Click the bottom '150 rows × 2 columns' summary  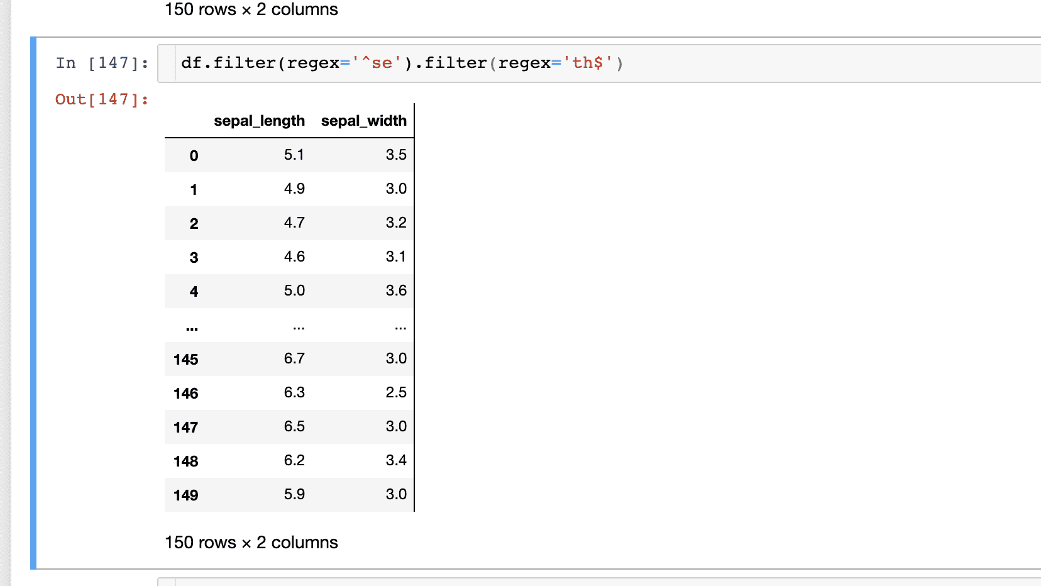(251, 543)
